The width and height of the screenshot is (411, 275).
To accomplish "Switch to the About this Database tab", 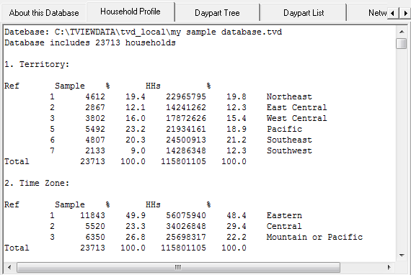I will point(44,13).
